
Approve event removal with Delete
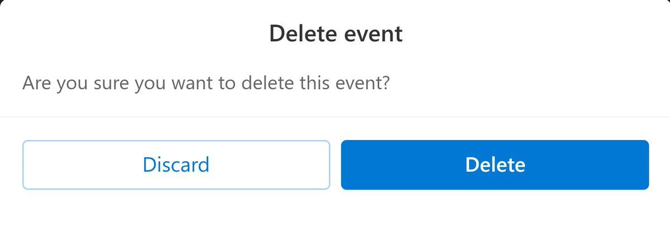495,165
